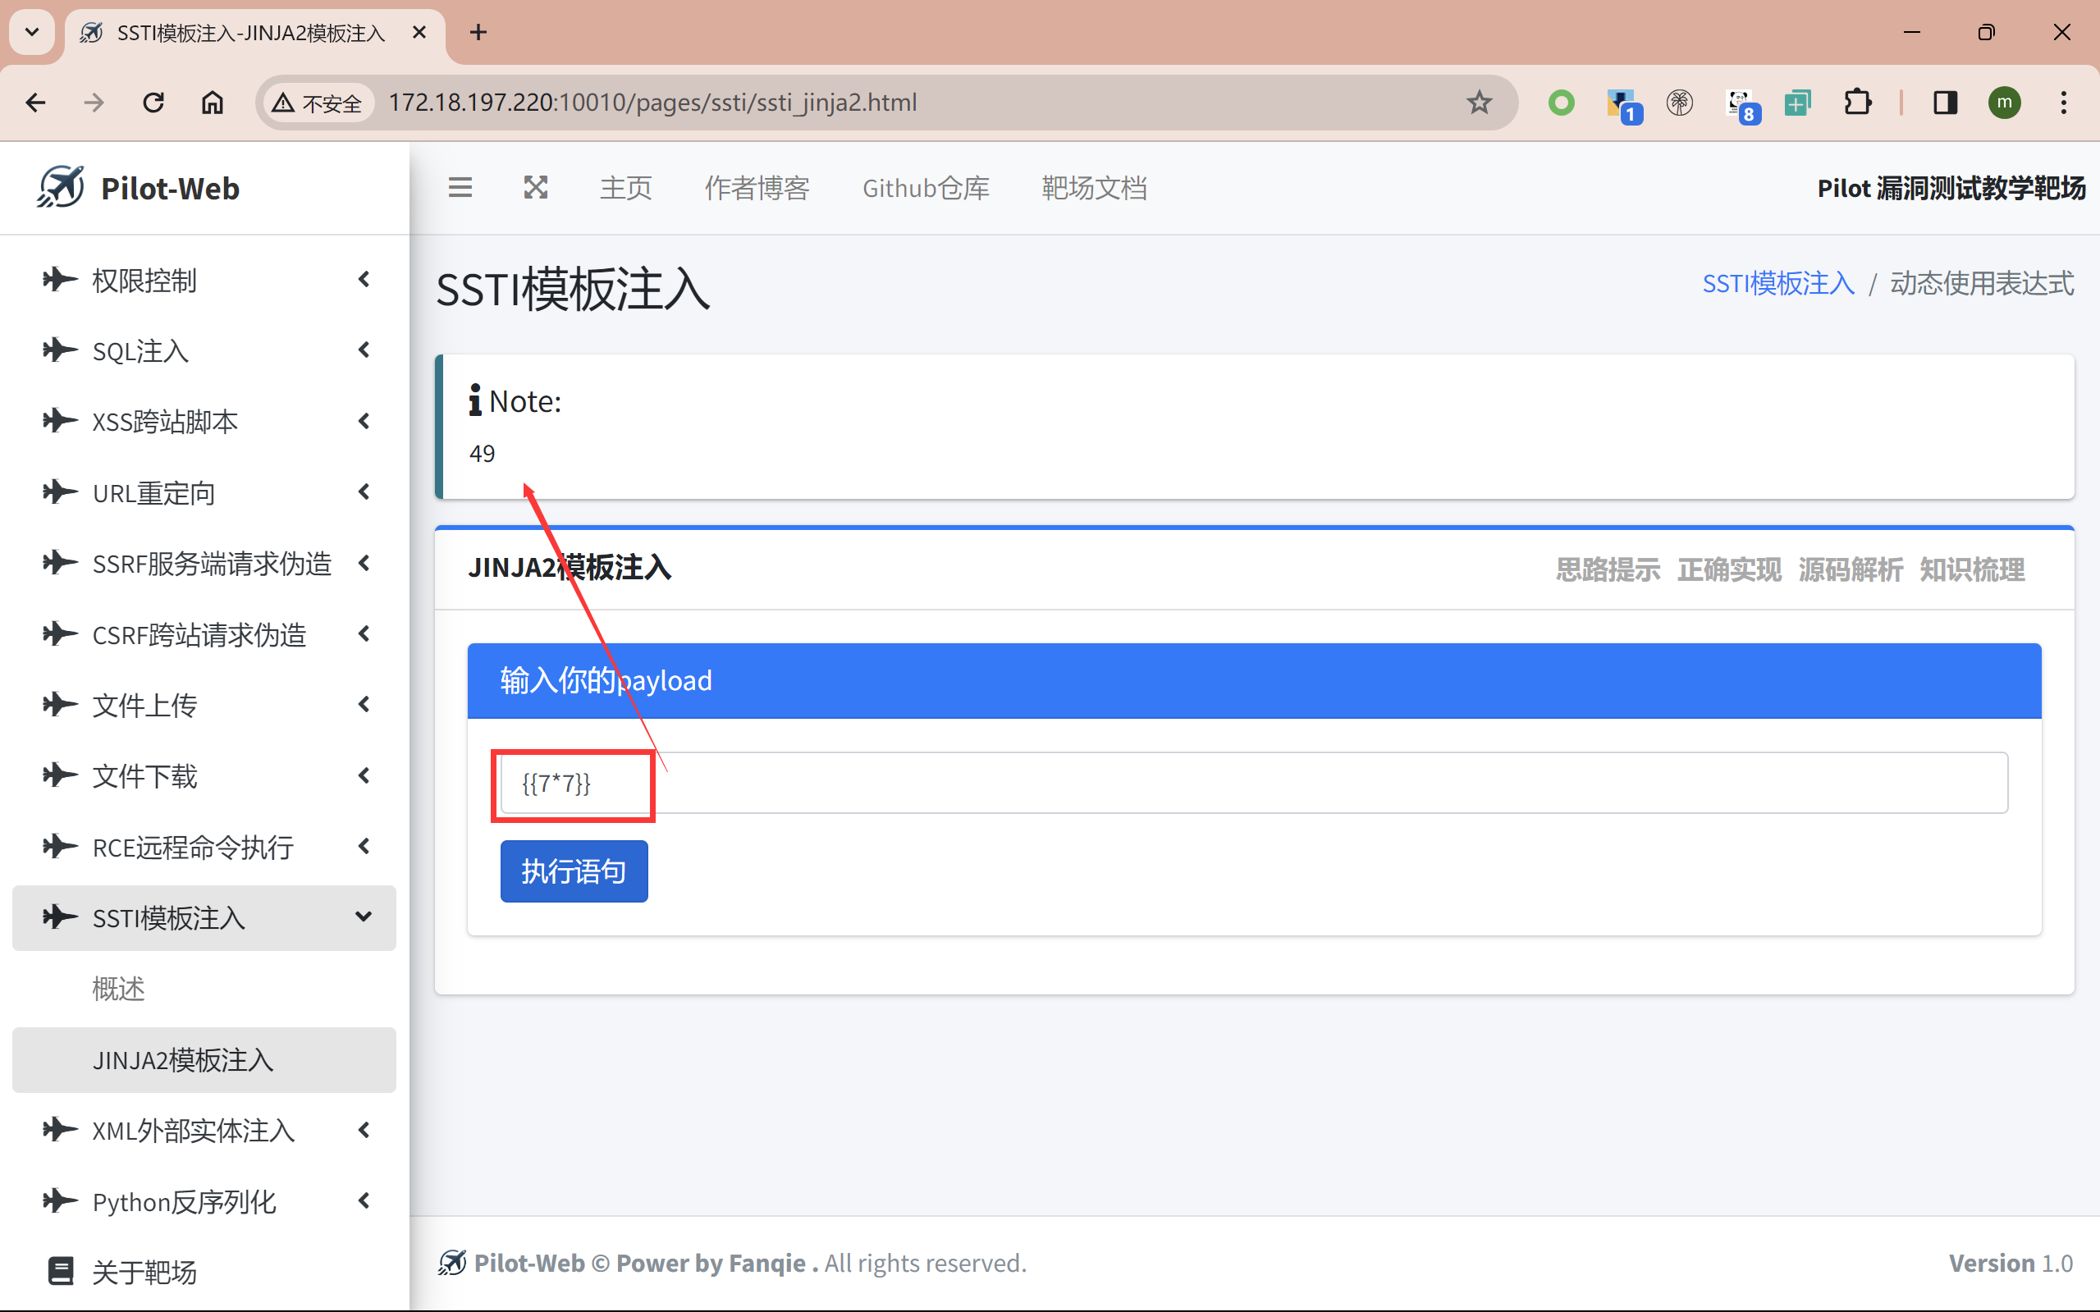The width and height of the screenshot is (2100, 1312).
Task: Go to 主页 in top navigation
Action: pyautogui.click(x=625, y=187)
